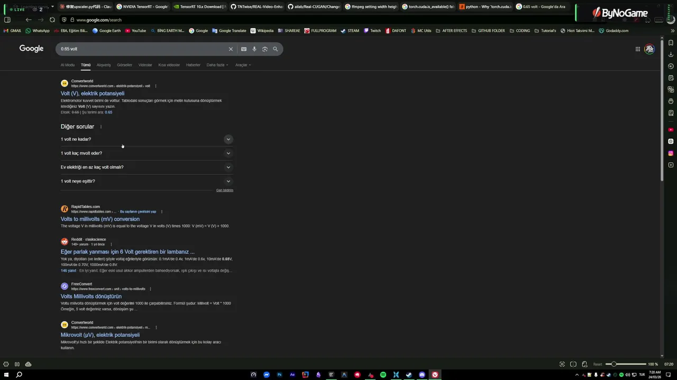Image resolution: width=677 pixels, height=380 pixels.
Task: Open Google Lens image search icon
Action: click(265, 49)
